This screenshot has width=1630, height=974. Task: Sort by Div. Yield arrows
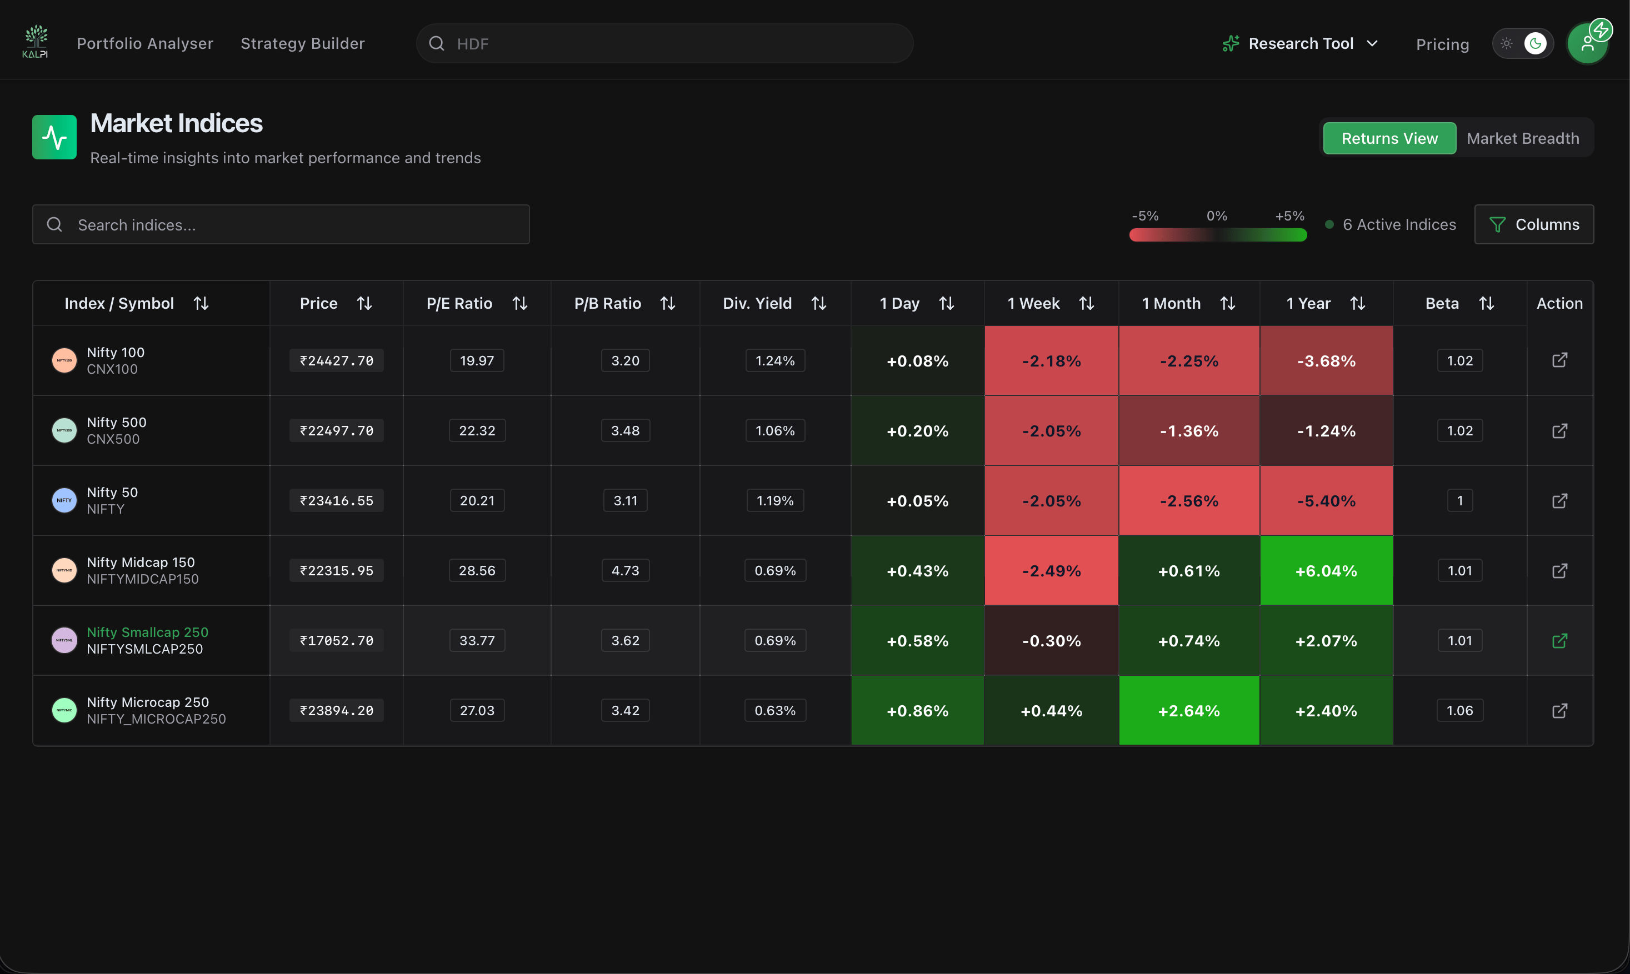pos(818,303)
